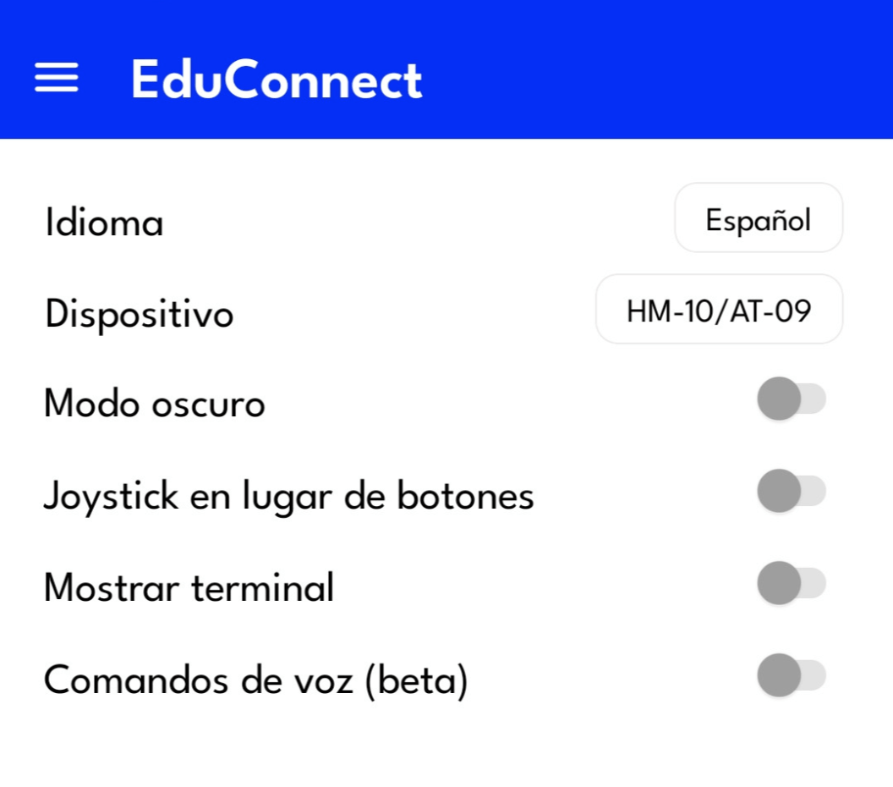Click the EduConnect app title

(277, 80)
